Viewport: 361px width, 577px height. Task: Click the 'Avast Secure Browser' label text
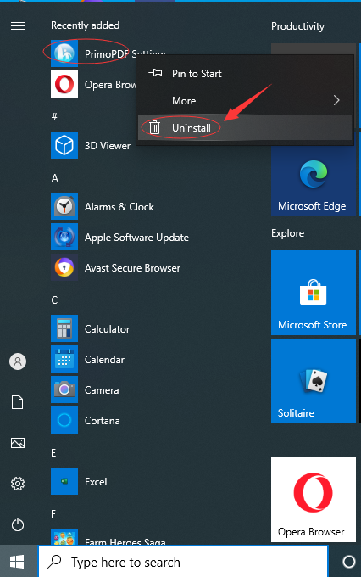133,268
